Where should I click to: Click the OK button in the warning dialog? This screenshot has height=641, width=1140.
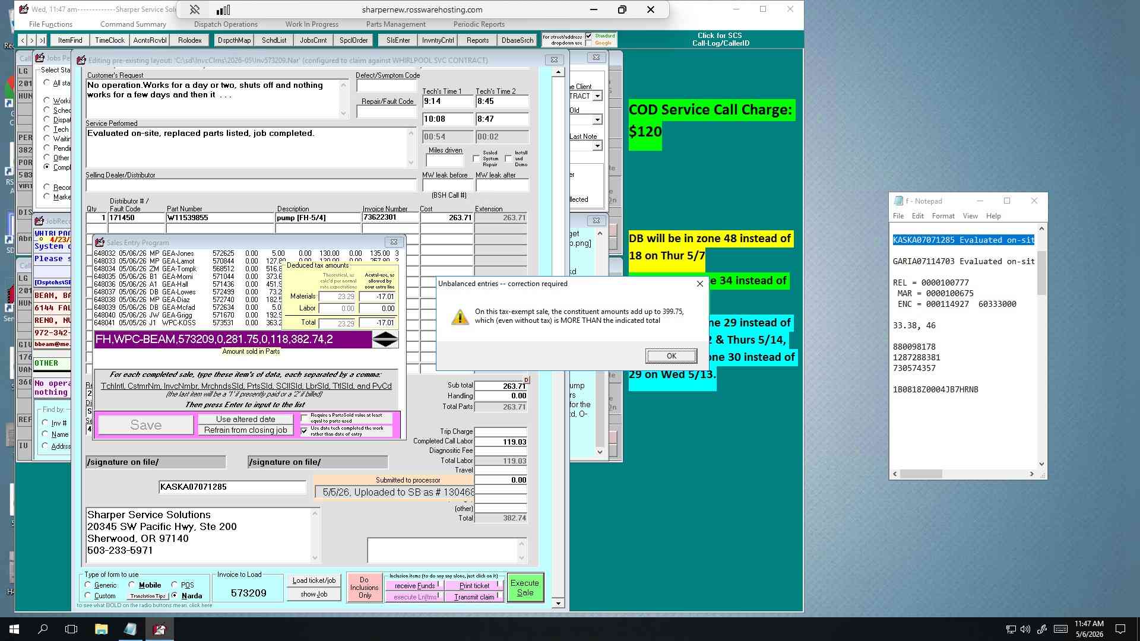click(x=671, y=356)
